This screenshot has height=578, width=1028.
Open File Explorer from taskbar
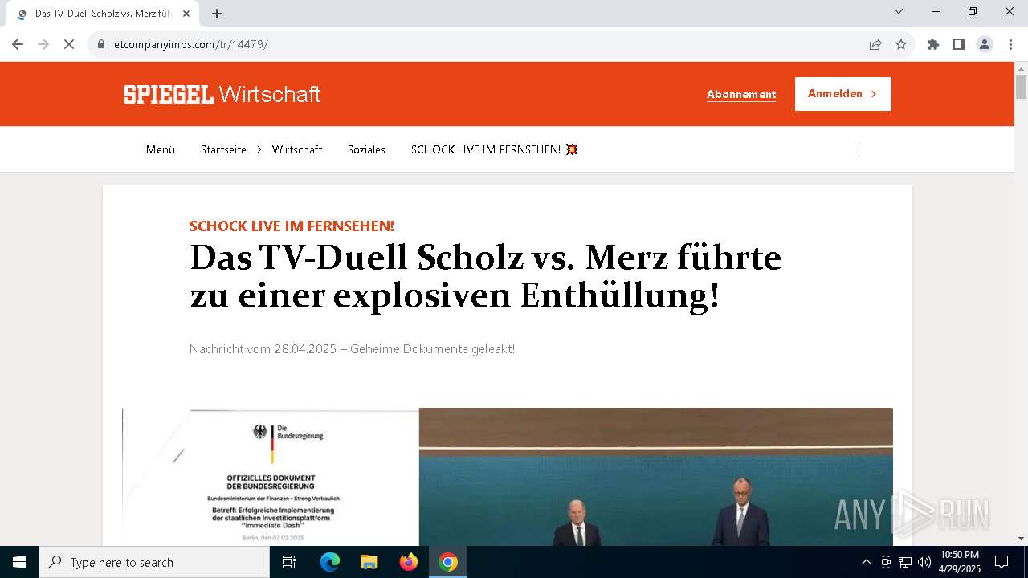click(369, 562)
